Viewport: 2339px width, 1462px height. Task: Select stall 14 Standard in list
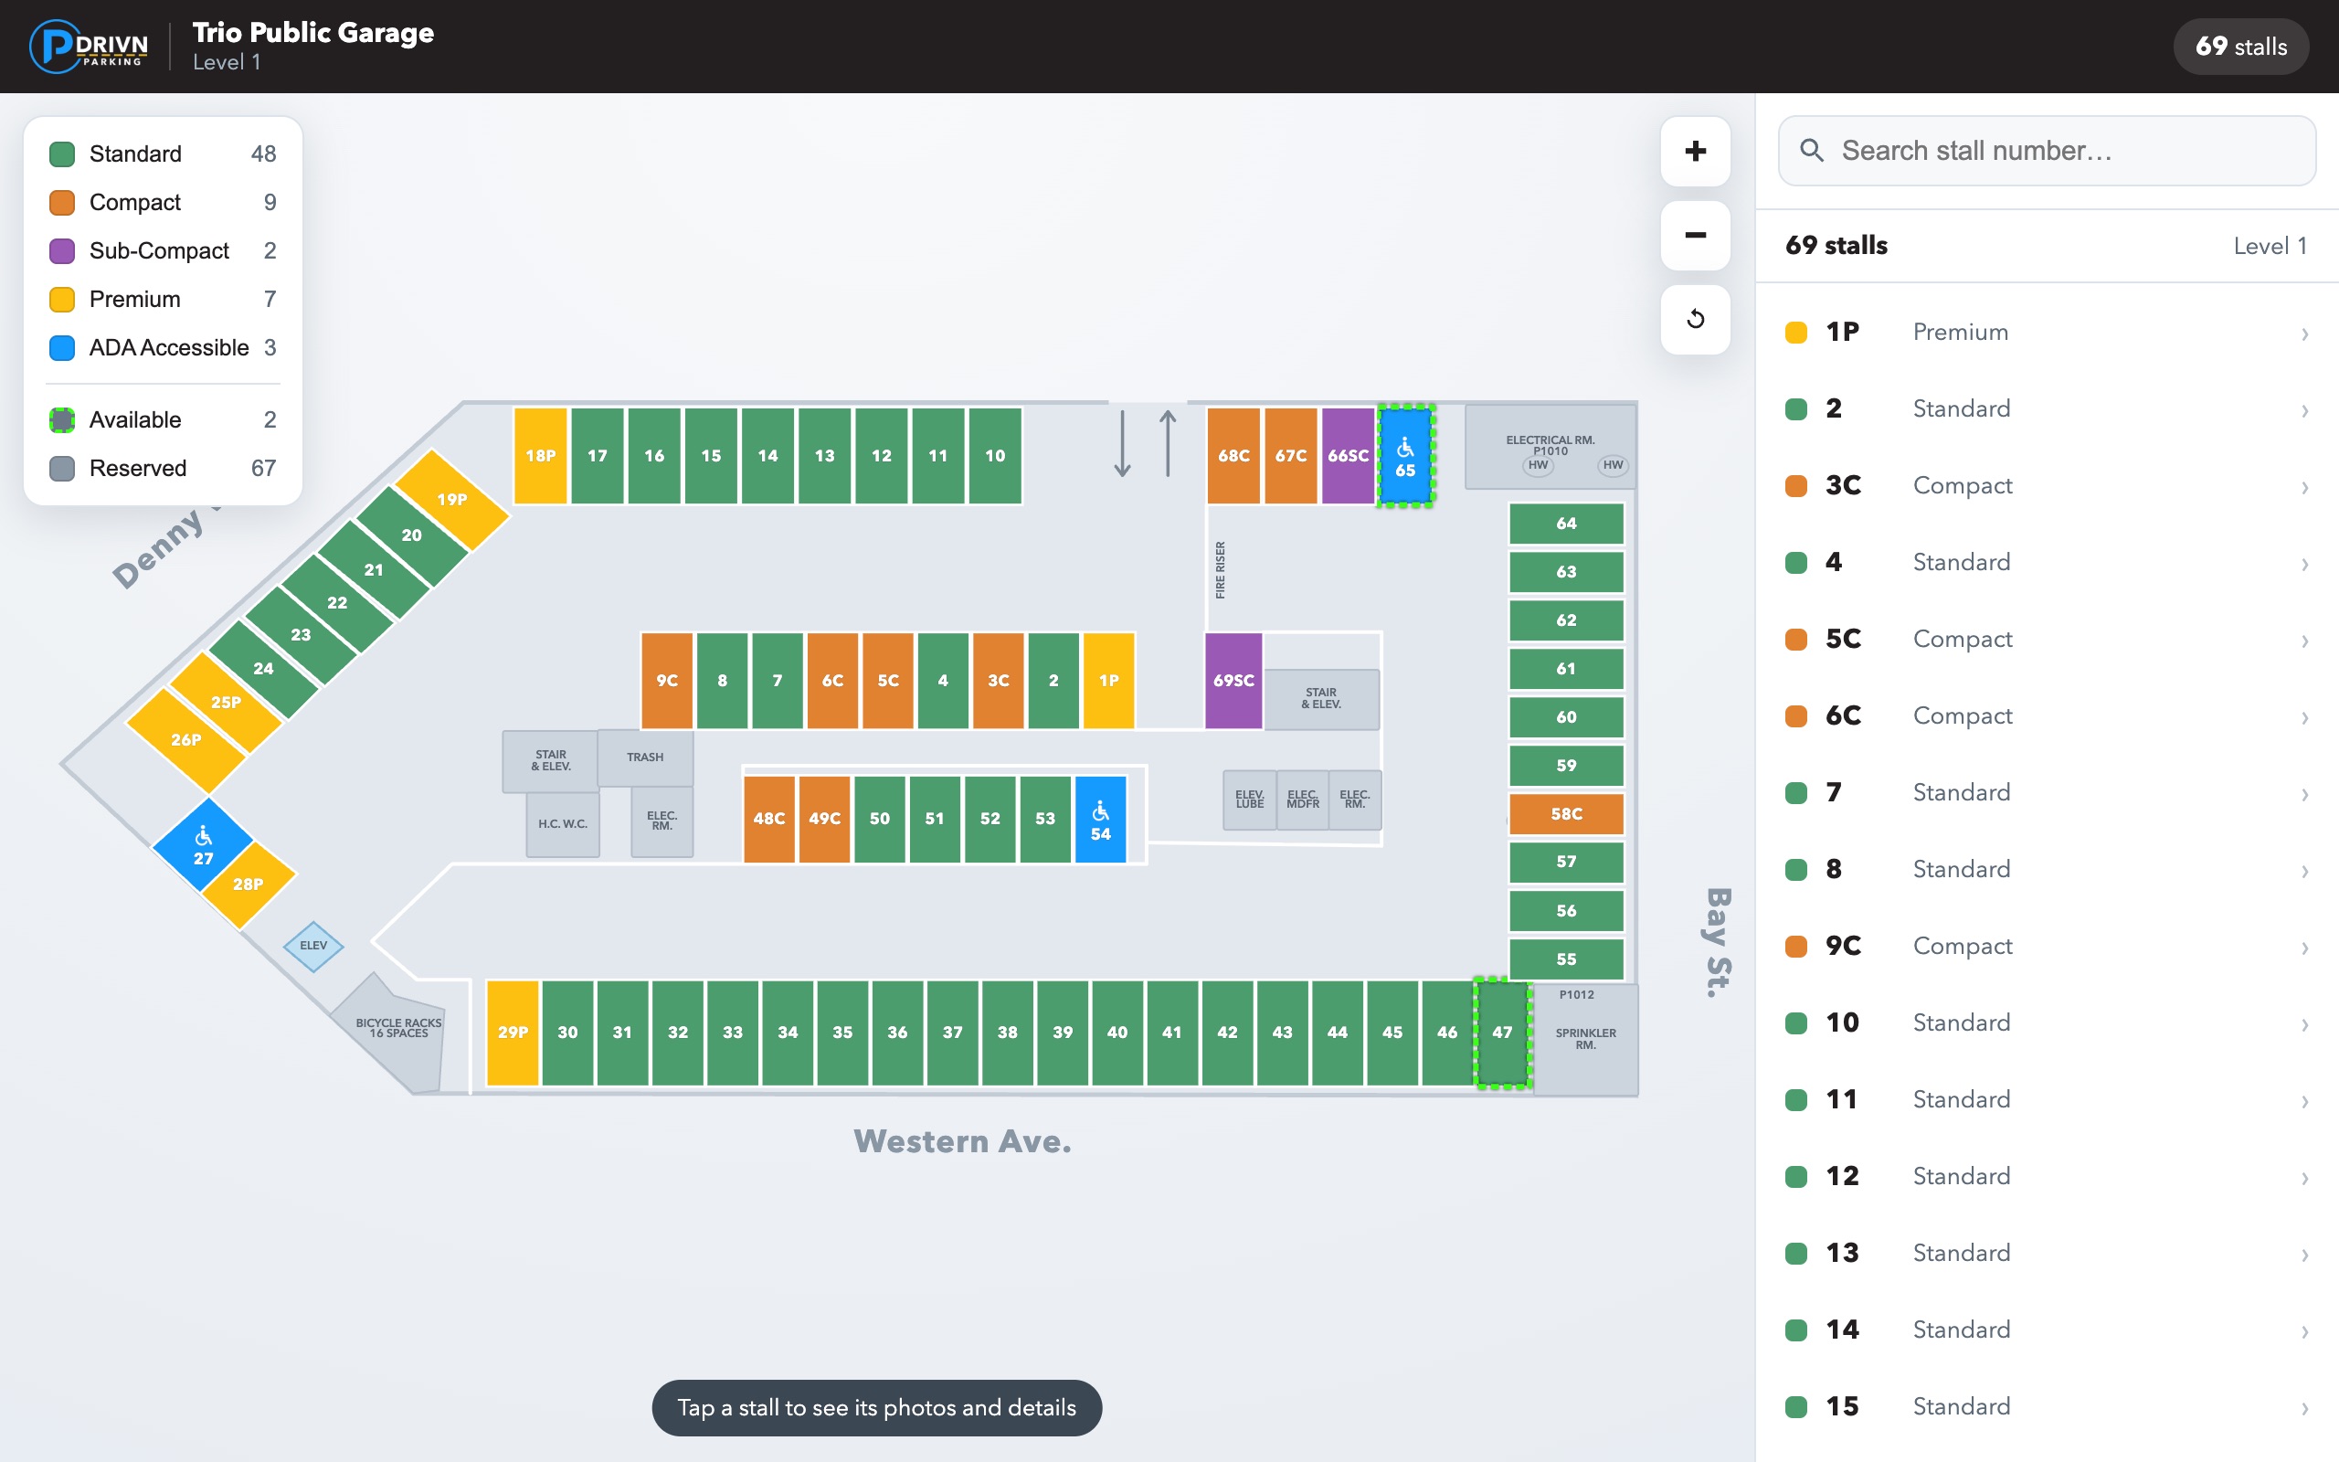[2048, 1330]
